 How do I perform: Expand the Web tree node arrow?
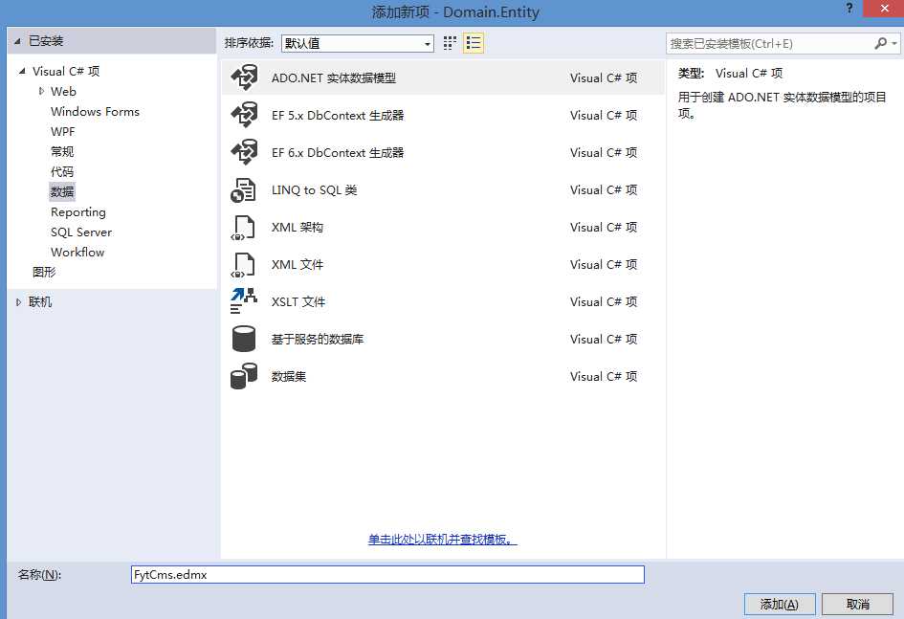41,91
